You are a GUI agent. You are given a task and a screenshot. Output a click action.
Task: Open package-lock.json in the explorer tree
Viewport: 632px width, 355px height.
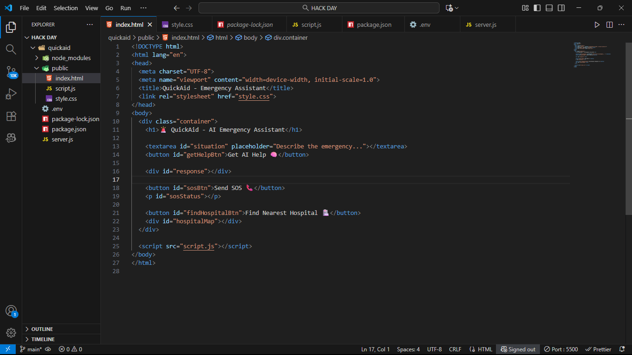[62, 119]
